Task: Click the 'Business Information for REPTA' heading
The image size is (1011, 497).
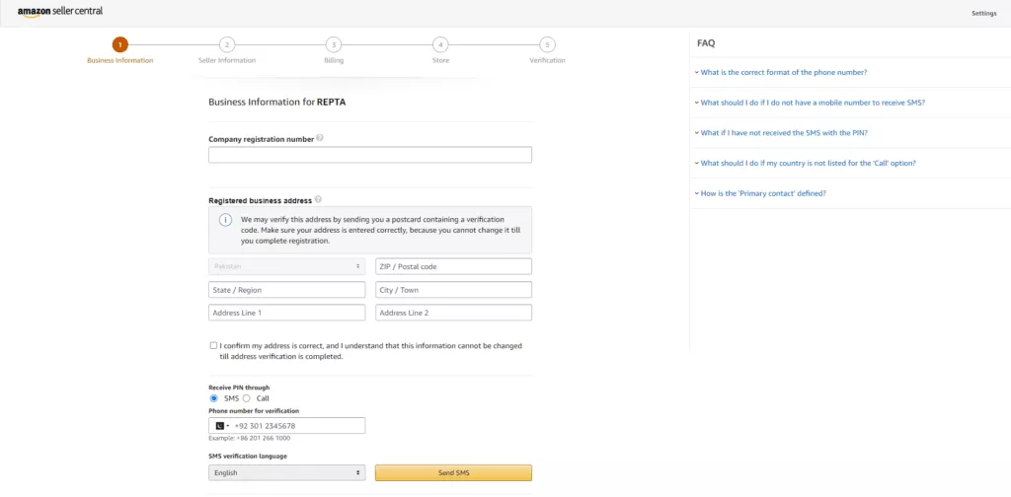Action: point(277,102)
